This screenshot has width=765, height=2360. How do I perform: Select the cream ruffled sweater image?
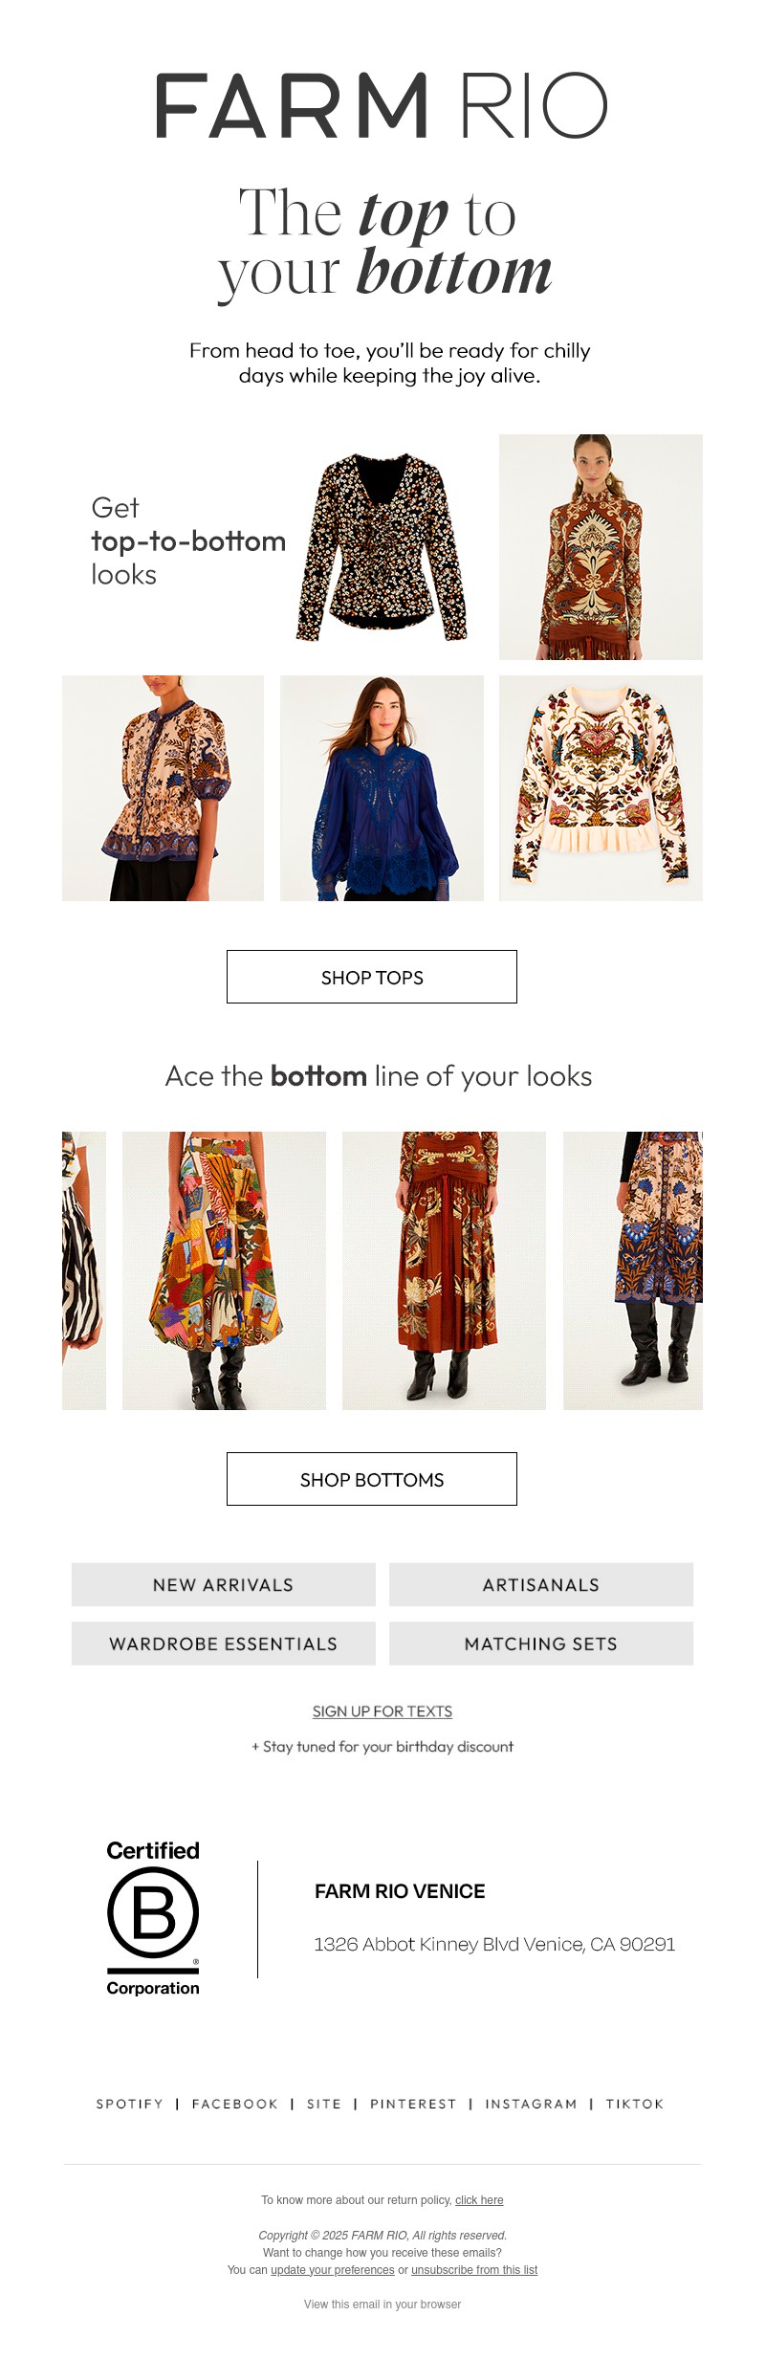point(601,787)
